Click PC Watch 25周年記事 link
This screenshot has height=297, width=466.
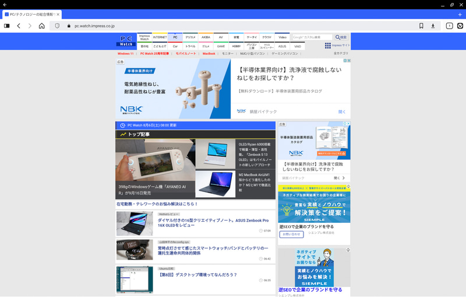point(154,54)
